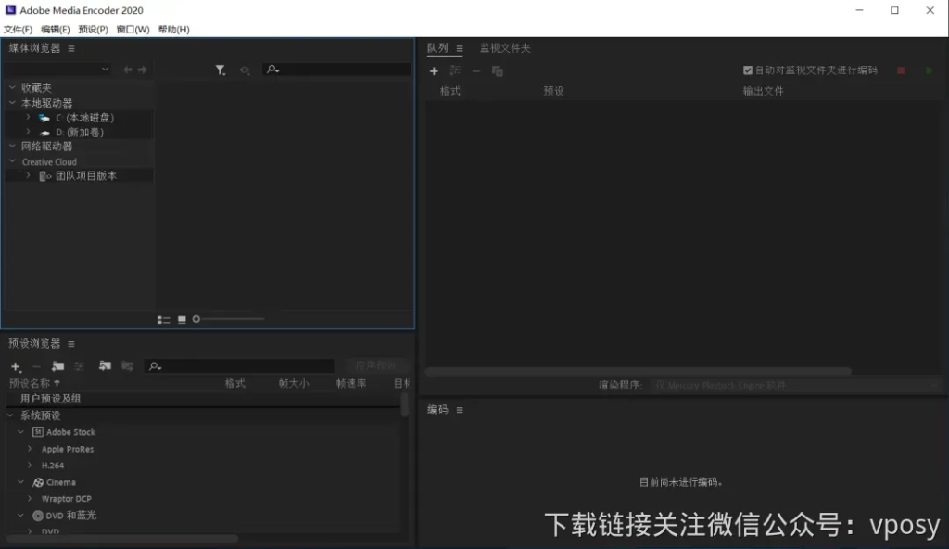
Task: Collapse the 本地驱动器 section
Action: 12,102
